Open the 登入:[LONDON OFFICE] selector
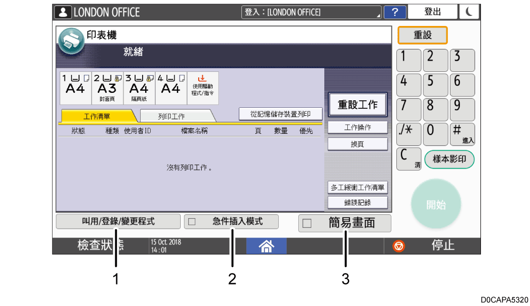530x306 pixels. pyautogui.click(x=310, y=12)
